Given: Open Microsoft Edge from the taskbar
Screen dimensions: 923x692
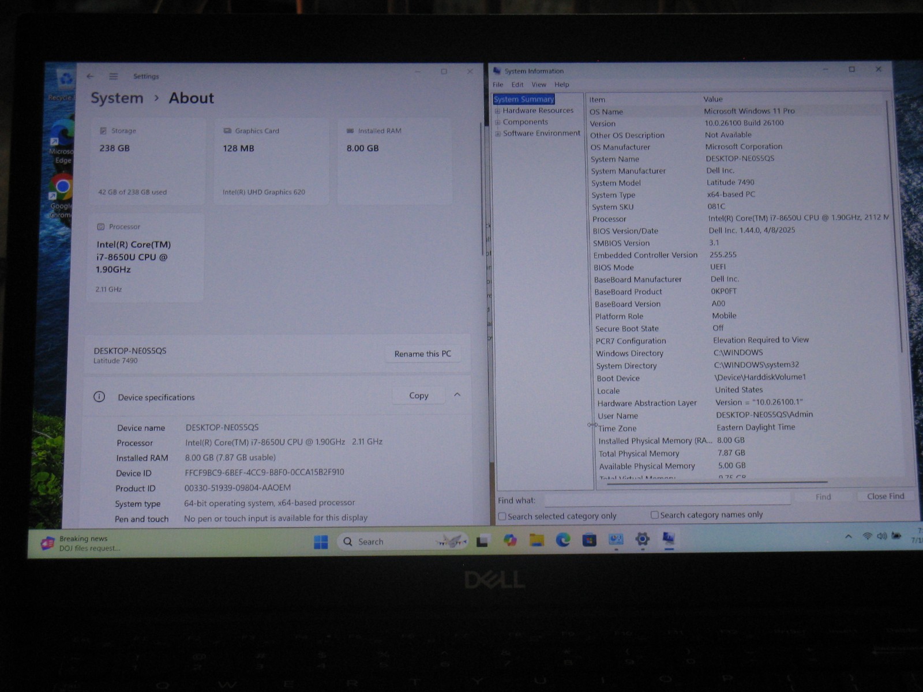Looking at the screenshot, I should point(563,540).
